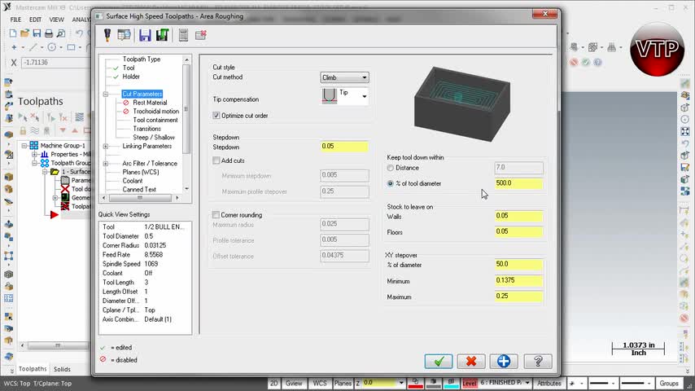Click the red X cancel button

pyautogui.click(x=471, y=361)
